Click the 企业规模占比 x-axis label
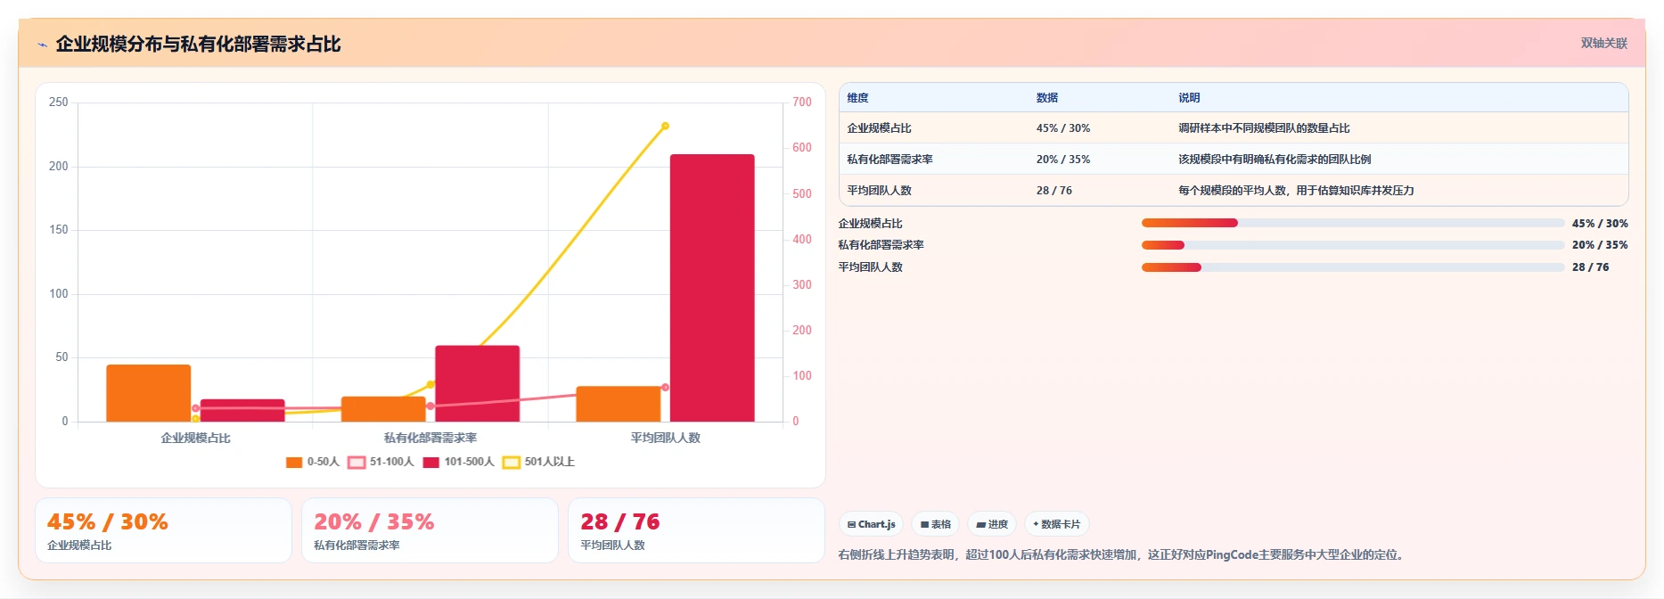Screen dimensions: 1664x599 195,438
